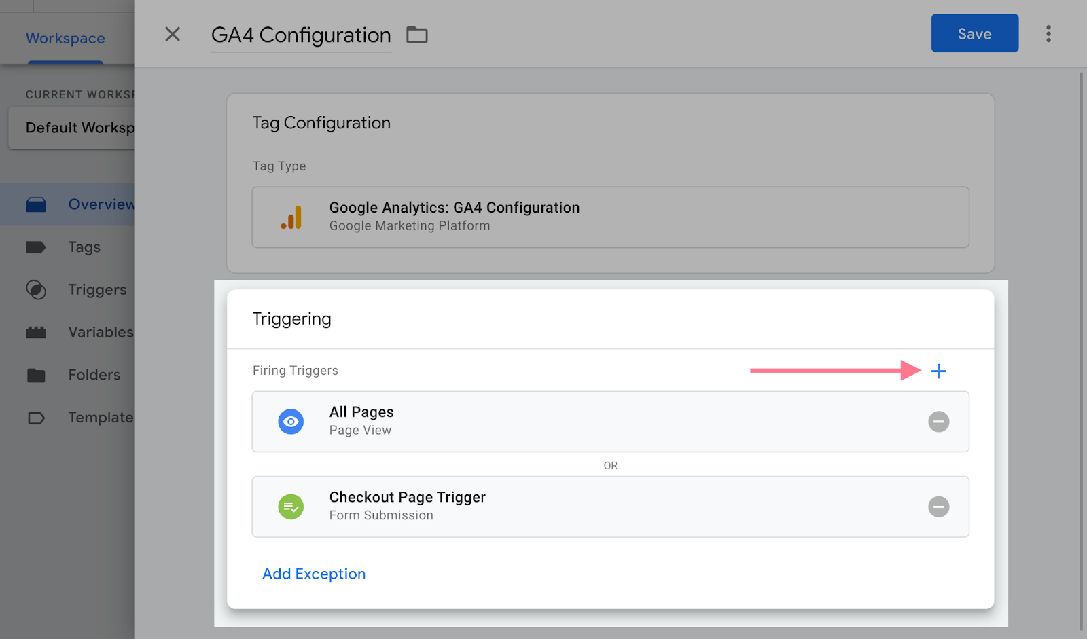Remove the All Pages trigger with the minus button
Screen dimensions: 1087x639
click(939, 421)
